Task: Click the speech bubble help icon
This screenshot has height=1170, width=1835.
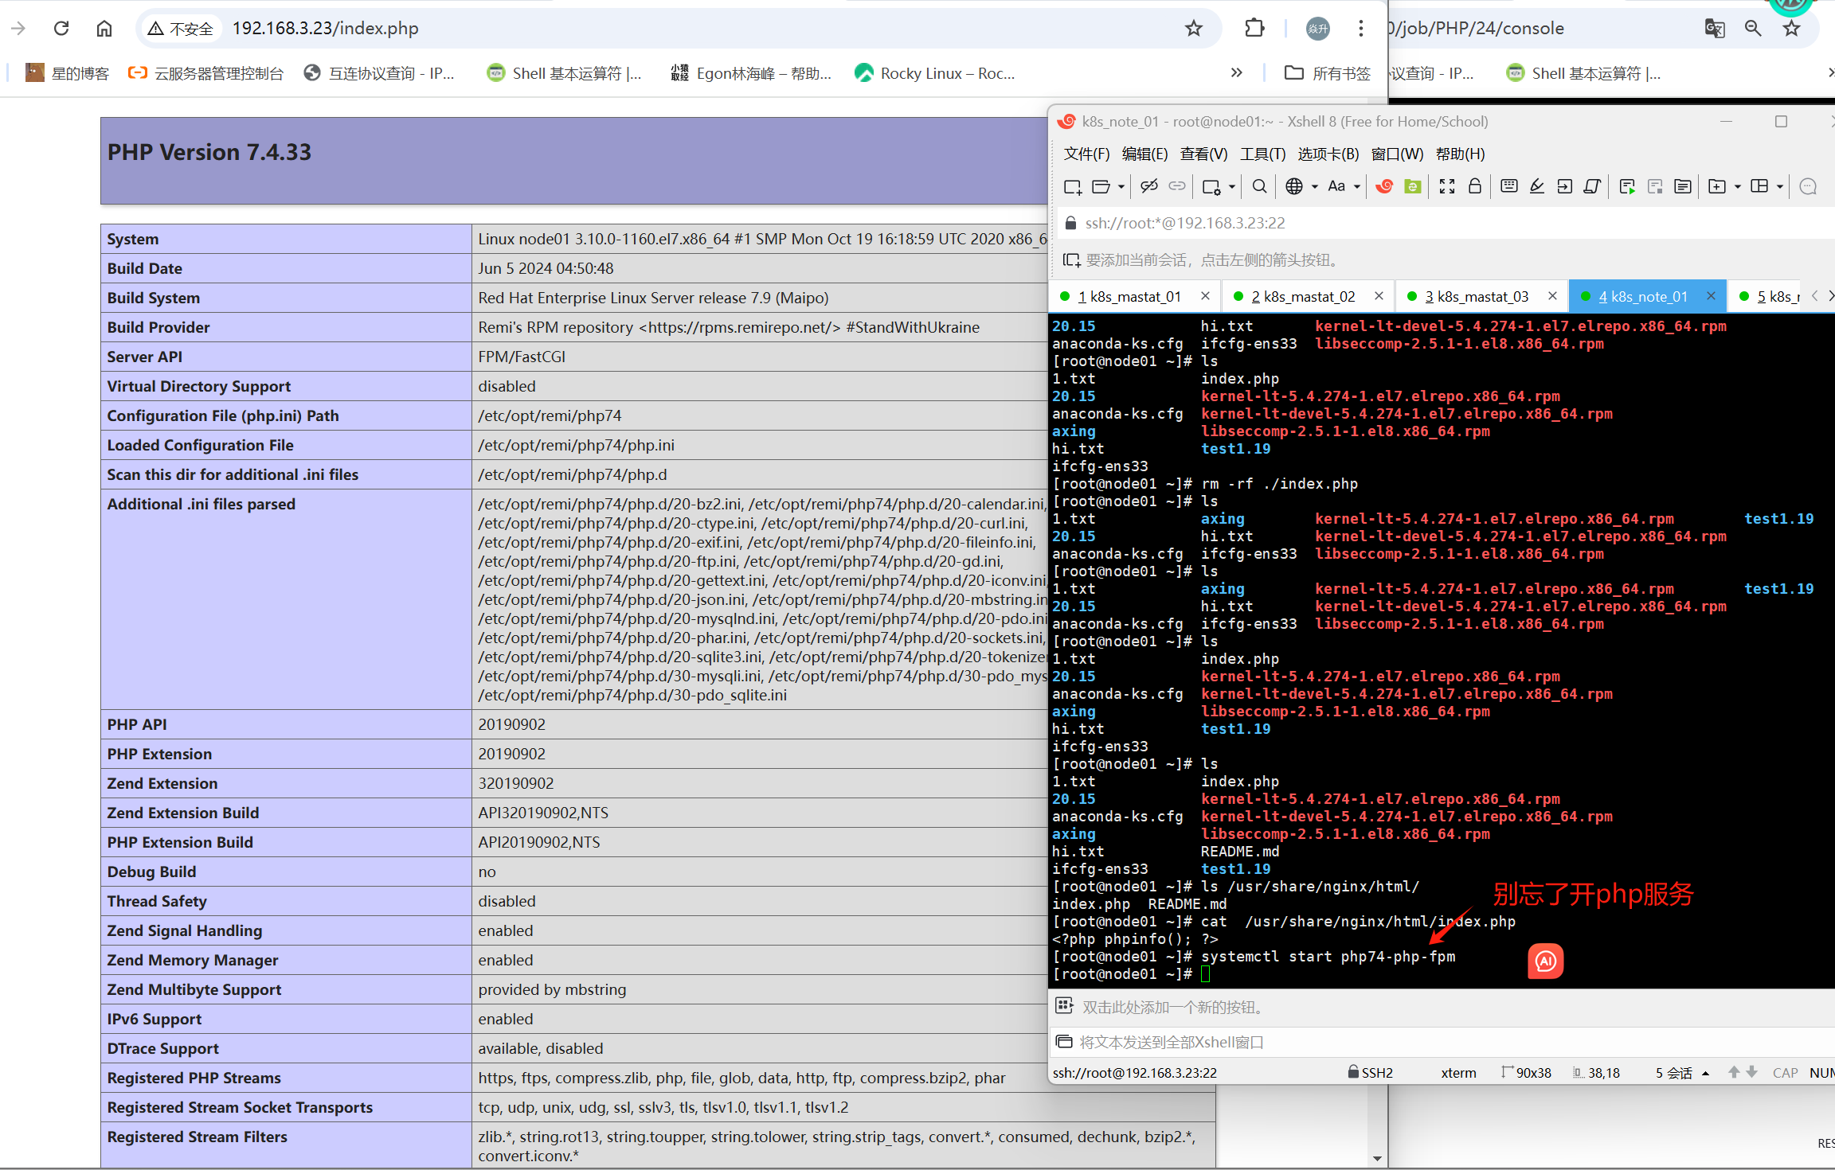Action: (1808, 186)
